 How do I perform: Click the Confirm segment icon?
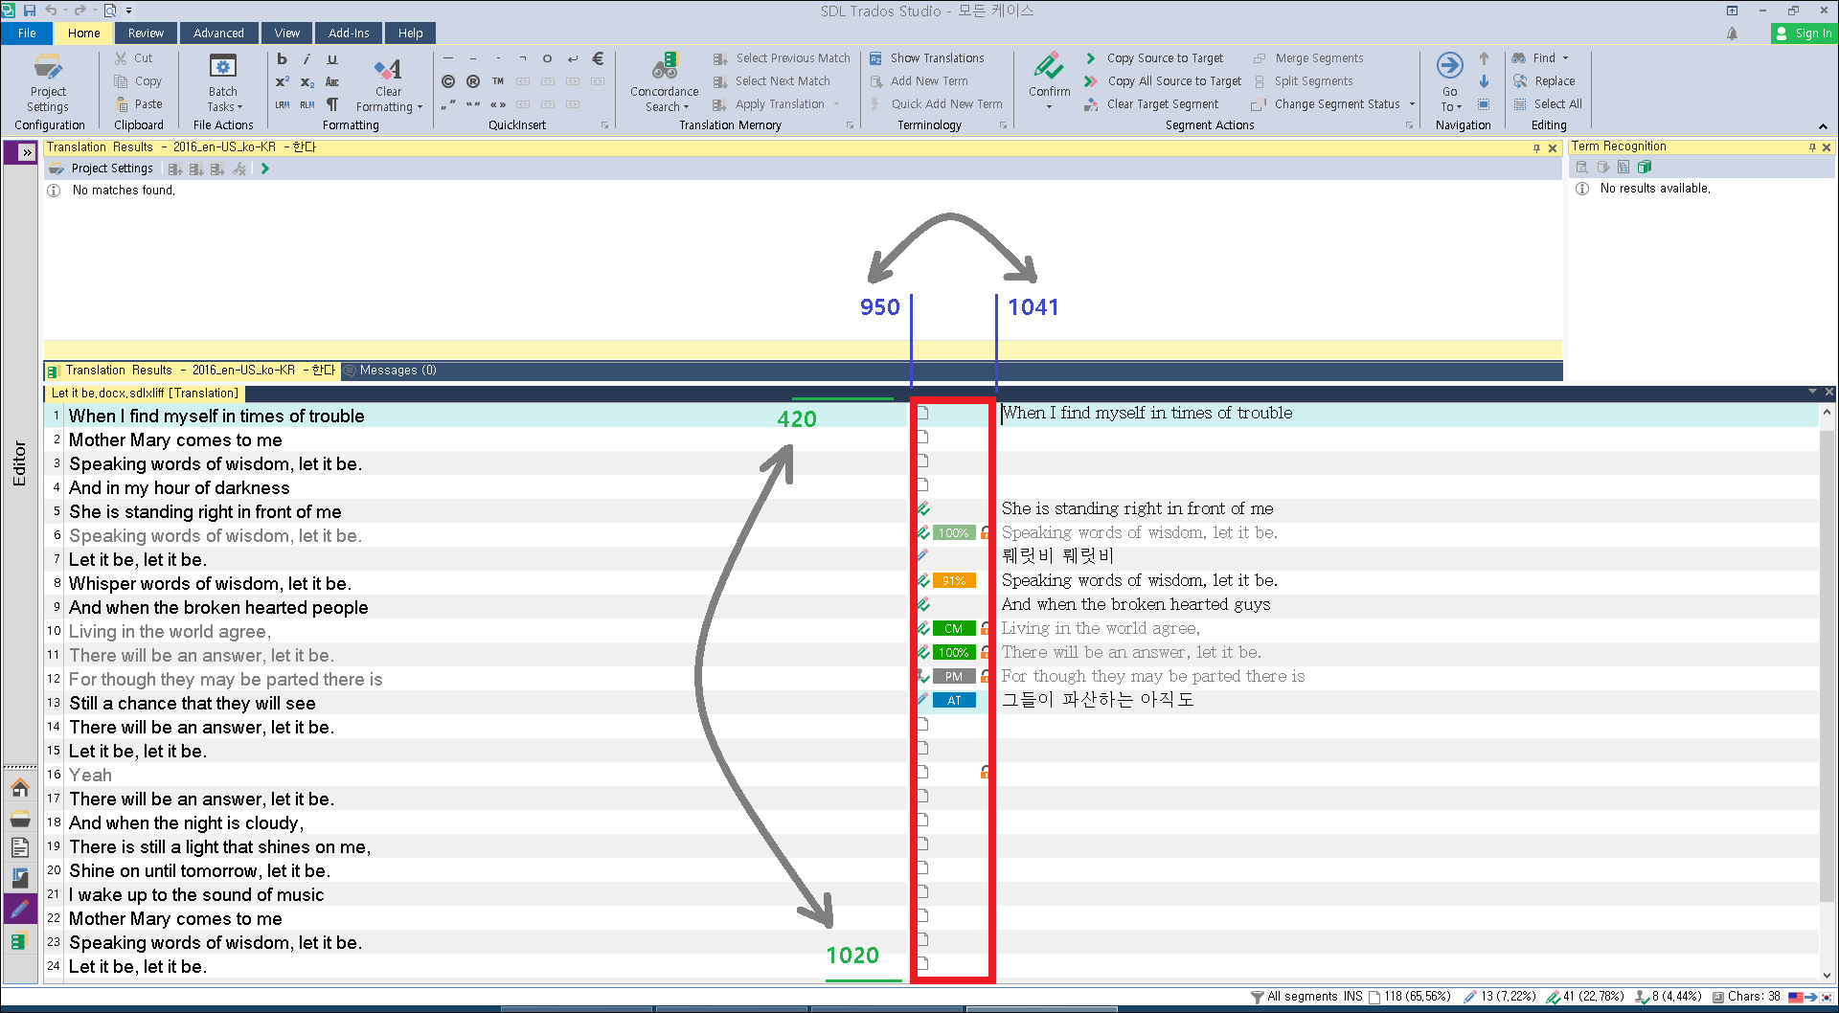[1049, 69]
